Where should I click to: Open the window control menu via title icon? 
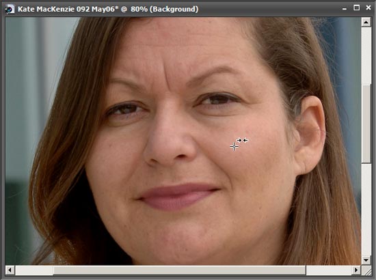pyautogui.click(x=10, y=10)
